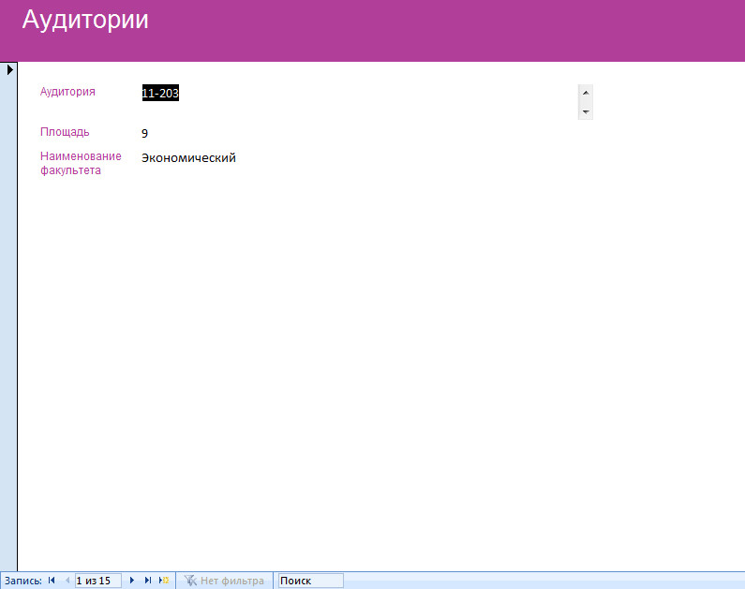Go to the previous record

pos(67,580)
